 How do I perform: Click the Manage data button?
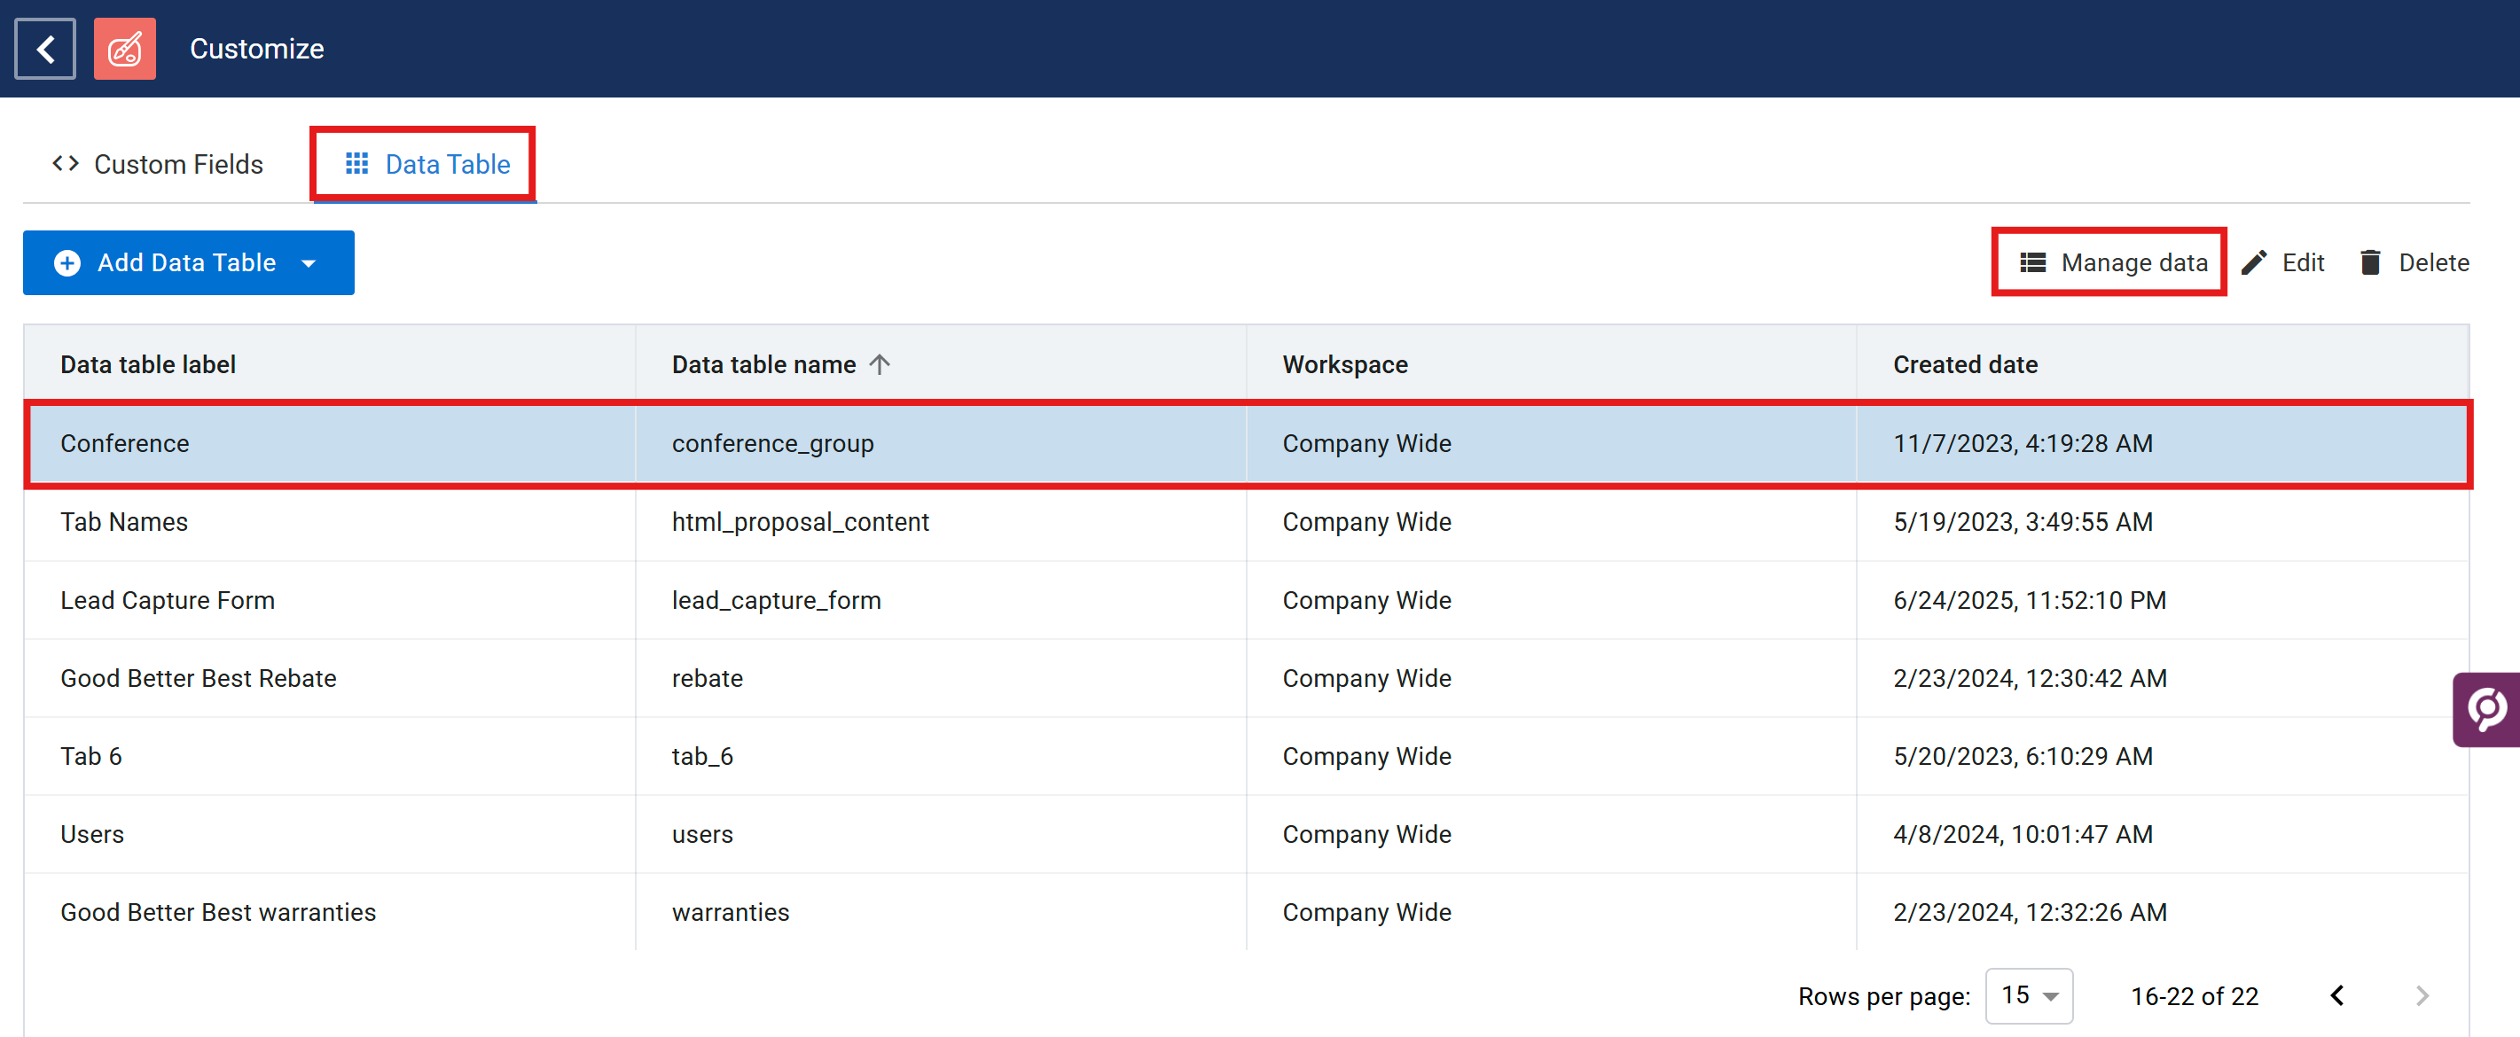point(2113,262)
